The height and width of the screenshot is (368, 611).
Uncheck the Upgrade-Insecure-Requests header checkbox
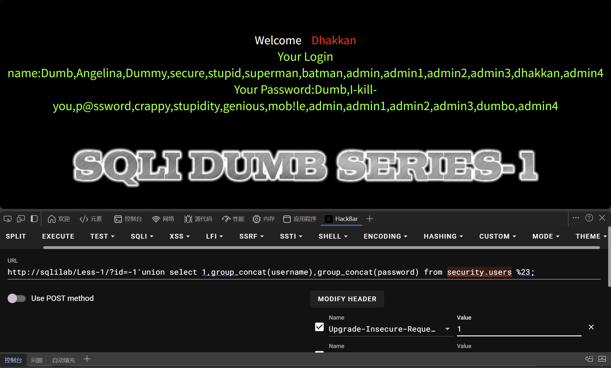(x=319, y=327)
